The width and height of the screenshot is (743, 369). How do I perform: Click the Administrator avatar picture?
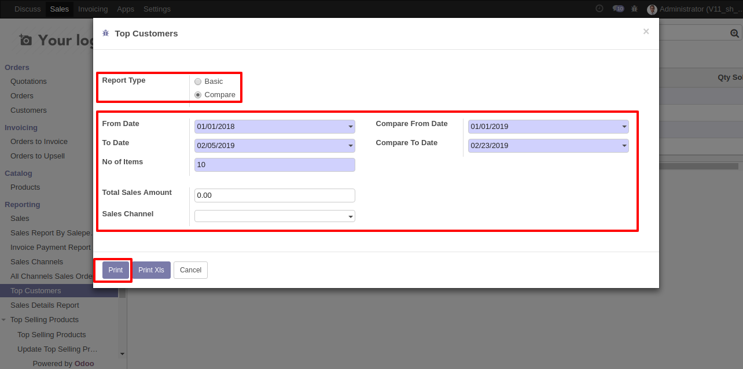click(x=652, y=9)
